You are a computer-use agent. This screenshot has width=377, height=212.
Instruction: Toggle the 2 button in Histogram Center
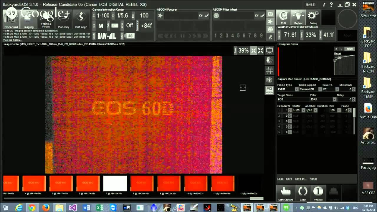pyautogui.click(x=336, y=49)
